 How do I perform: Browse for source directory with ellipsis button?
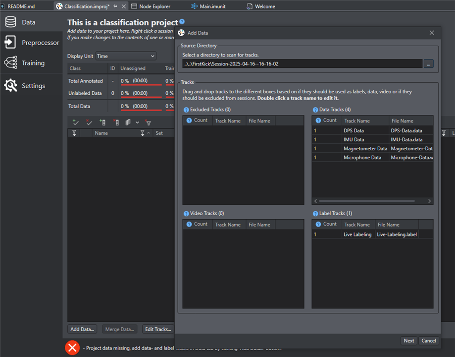(429, 63)
